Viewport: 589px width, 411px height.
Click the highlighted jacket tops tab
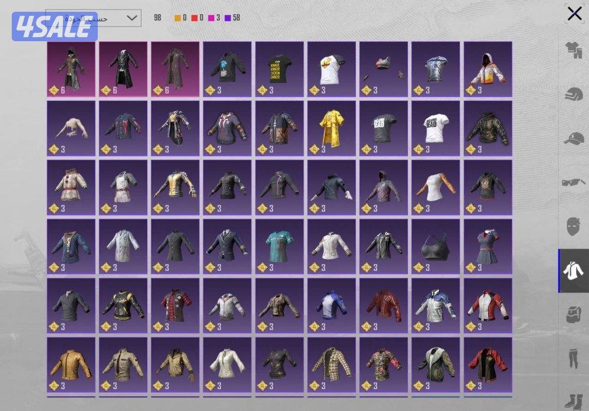[x=574, y=271]
